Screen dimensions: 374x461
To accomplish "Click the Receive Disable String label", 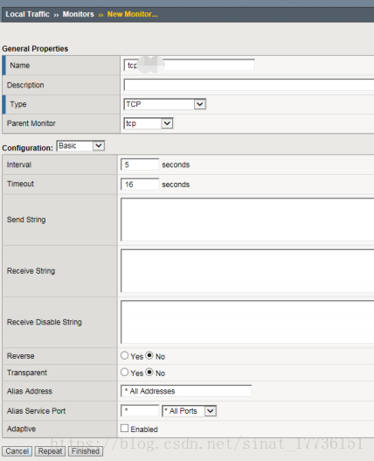I will click(x=45, y=322).
